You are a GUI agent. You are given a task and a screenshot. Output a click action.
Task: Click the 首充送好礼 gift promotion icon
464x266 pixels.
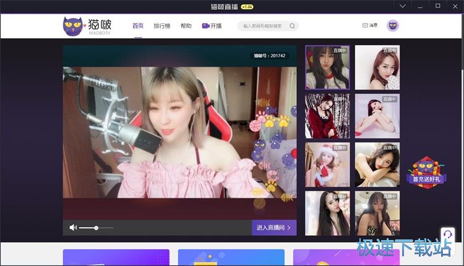tap(426, 173)
